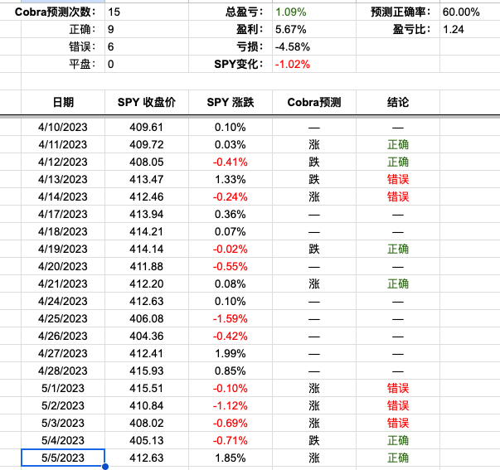Select the change cell -1.12%

click(231, 405)
